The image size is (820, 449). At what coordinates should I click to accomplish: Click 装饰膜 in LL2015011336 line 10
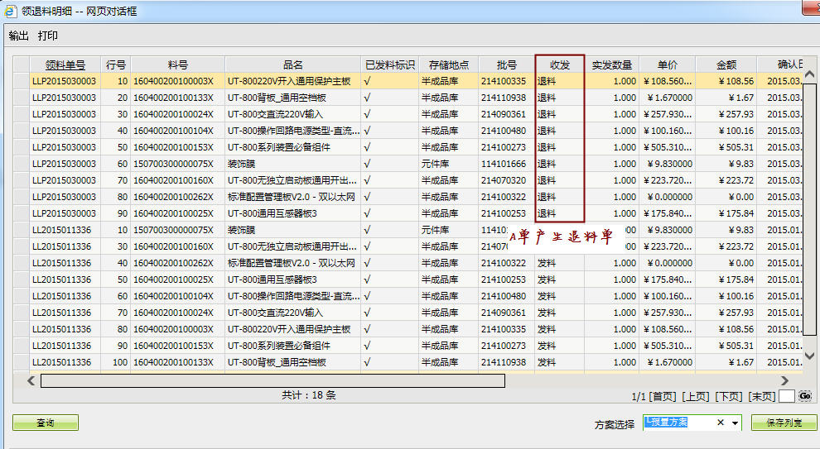(241, 230)
